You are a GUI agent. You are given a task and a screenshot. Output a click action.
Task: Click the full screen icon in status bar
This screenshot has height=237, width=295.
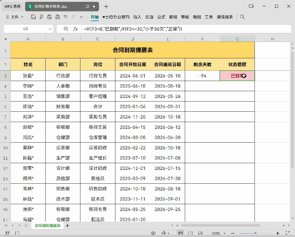[x=287, y=233]
